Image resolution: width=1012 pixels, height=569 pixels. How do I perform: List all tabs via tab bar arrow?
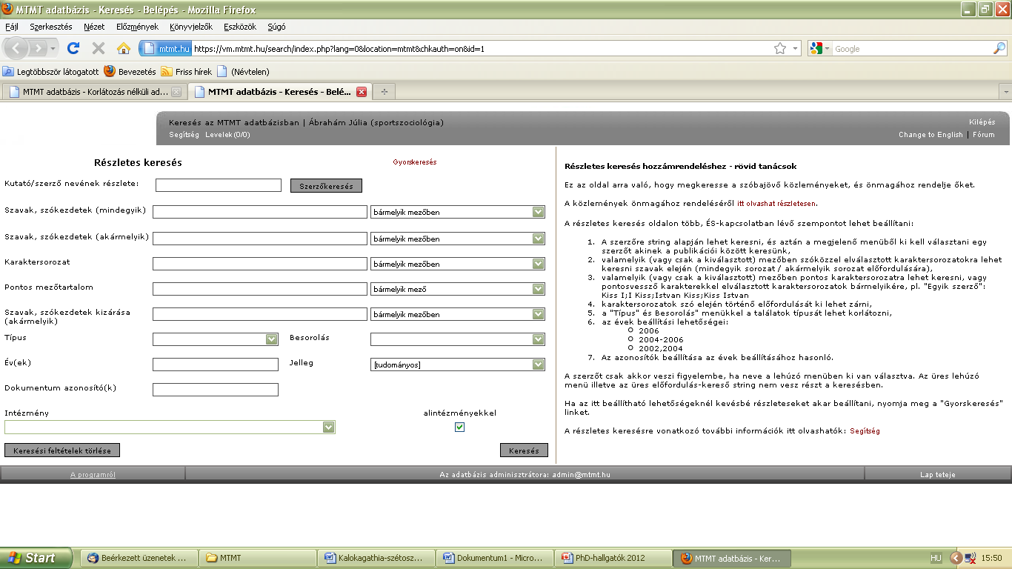1005,92
